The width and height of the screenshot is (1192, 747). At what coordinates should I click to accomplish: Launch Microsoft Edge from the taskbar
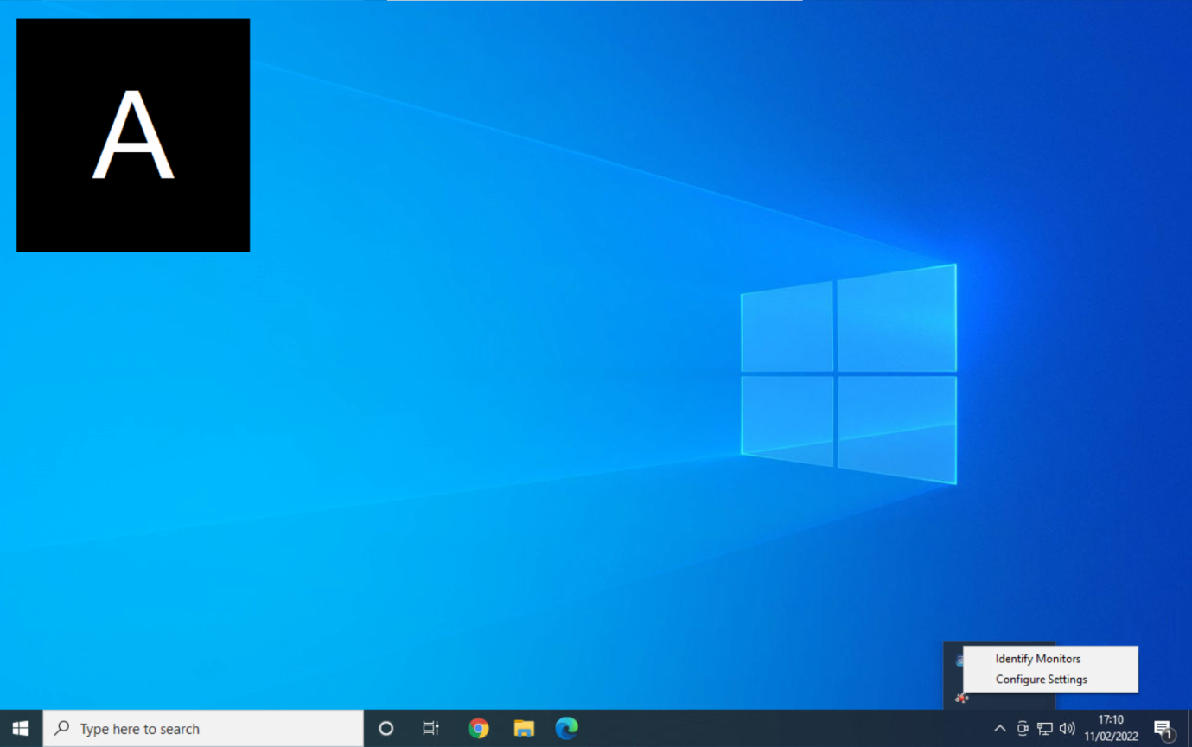567,729
